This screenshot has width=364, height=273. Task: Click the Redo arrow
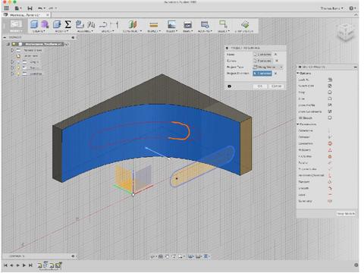tap(52, 8)
